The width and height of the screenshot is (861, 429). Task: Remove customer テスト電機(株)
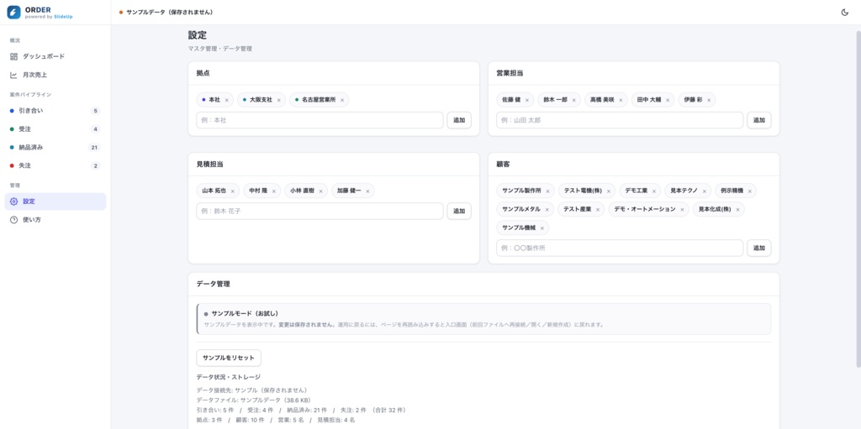coord(609,191)
